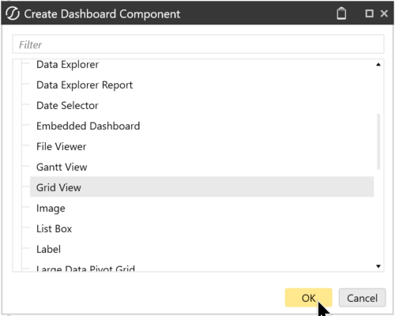The width and height of the screenshot is (395, 316).
Task: Focus the Filter text field
Action: click(x=198, y=44)
